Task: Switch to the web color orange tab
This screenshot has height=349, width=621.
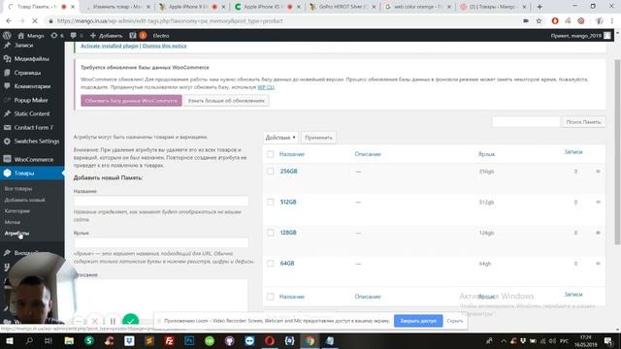Action: pyautogui.click(x=418, y=7)
